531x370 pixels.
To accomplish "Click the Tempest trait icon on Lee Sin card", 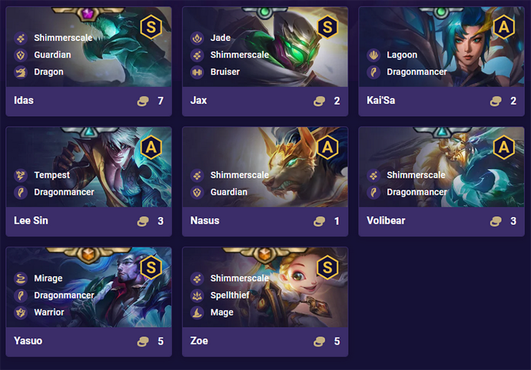I will click(x=20, y=175).
